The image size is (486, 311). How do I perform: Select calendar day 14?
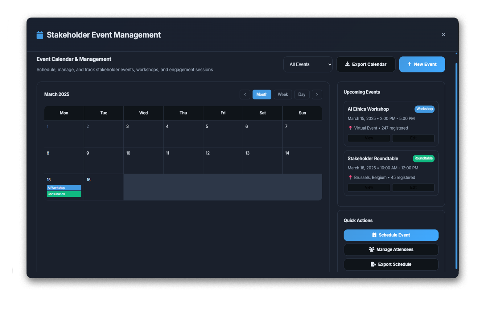pos(303,160)
